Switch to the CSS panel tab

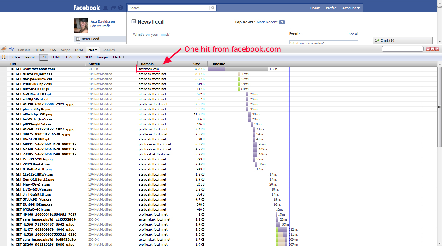[x=53, y=50]
